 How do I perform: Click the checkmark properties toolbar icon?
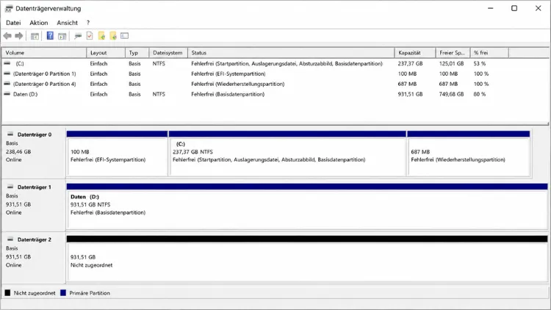point(90,35)
